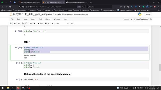Screen dimensions: 161x90
Task: Click the Python 3 (ipykernel) kernel name
Action: click(x=142, y=19)
